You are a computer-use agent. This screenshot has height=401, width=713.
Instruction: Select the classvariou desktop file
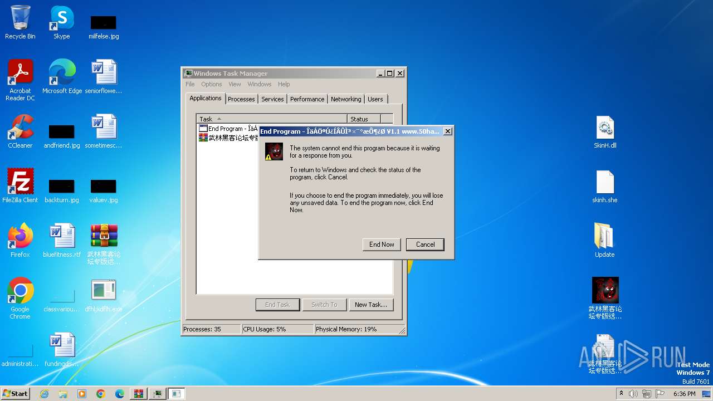pyautogui.click(x=62, y=299)
